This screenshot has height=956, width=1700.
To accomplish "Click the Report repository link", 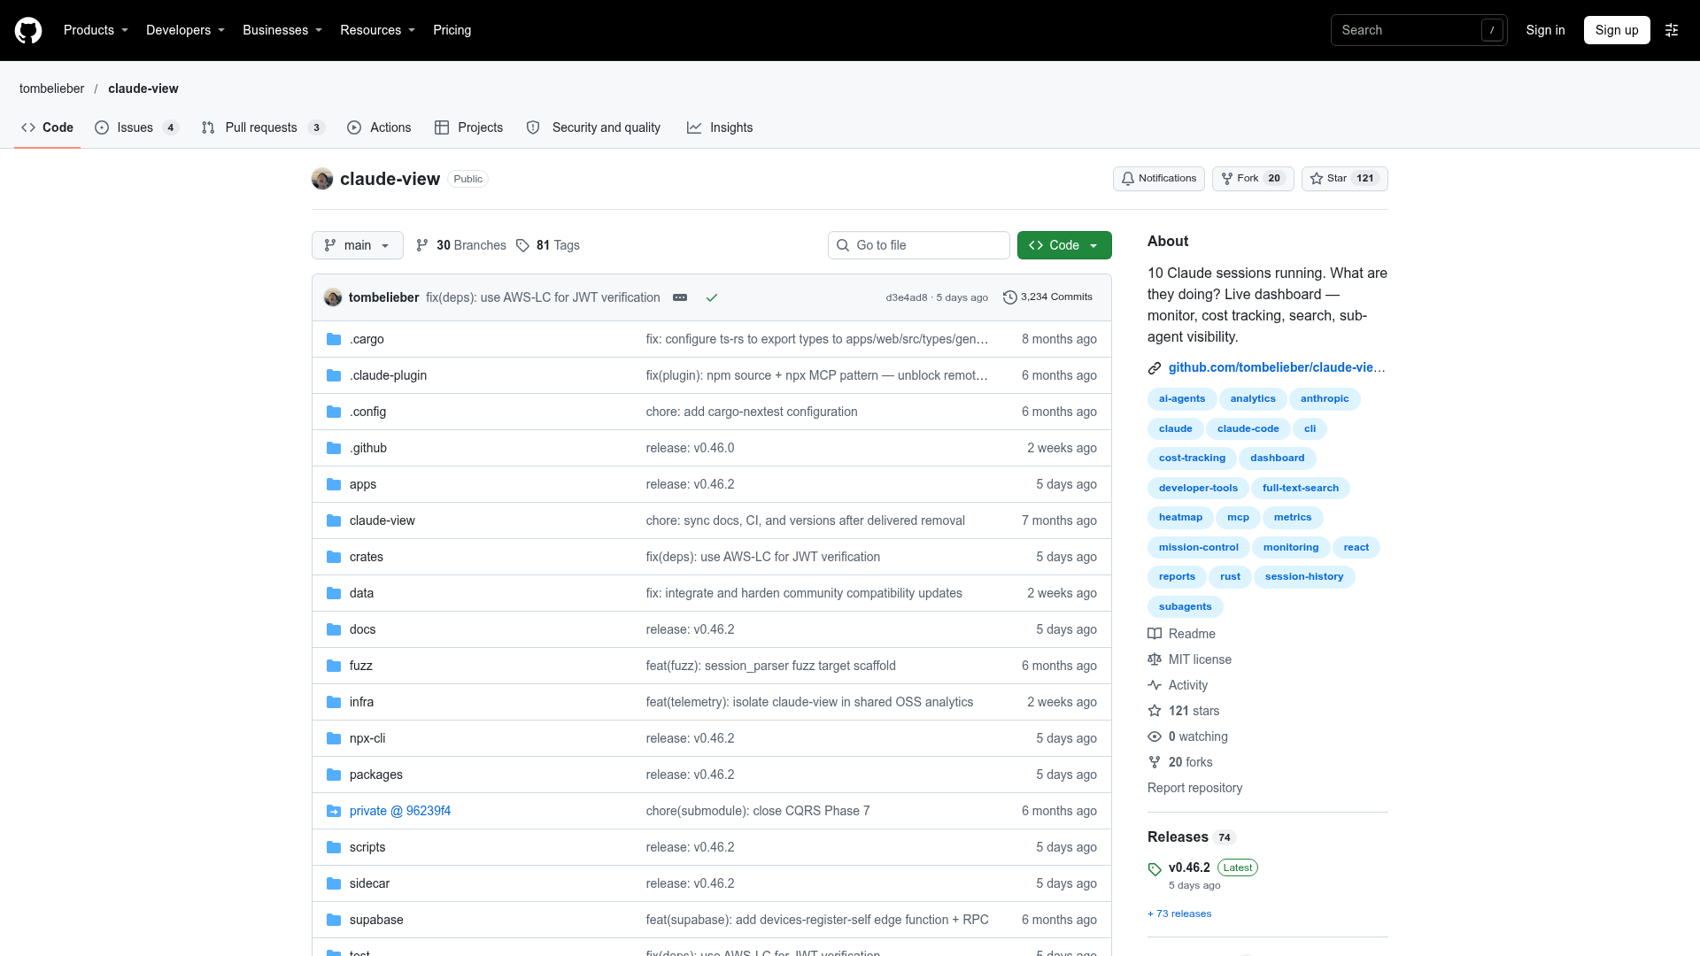I will pyautogui.click(x=1194, y=788).
